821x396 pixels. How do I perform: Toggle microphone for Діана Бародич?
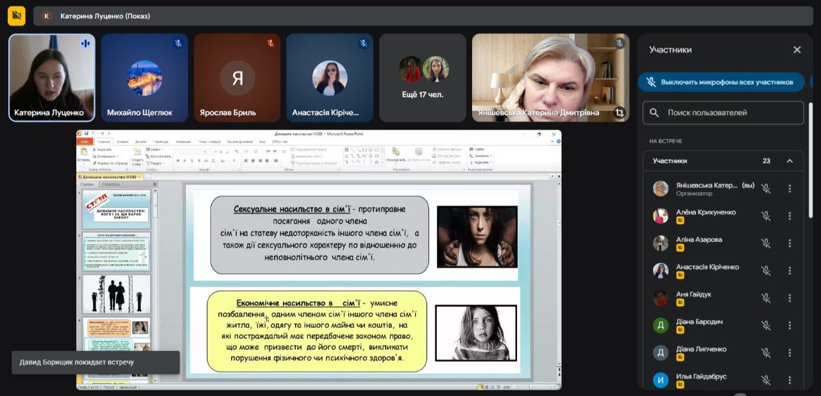765,325
